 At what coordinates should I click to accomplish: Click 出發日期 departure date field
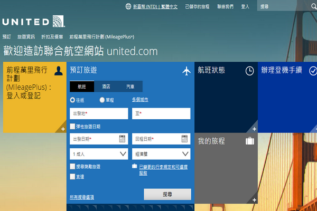[x=99, y=139]
